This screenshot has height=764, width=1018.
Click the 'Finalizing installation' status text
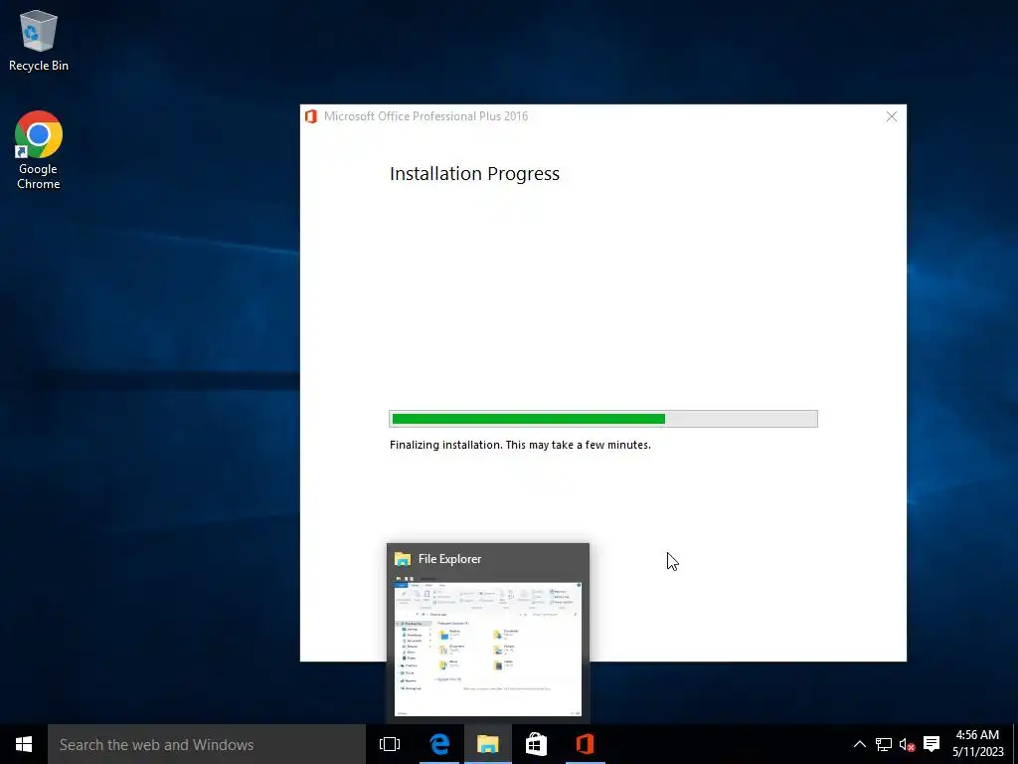tap(520, 445)
